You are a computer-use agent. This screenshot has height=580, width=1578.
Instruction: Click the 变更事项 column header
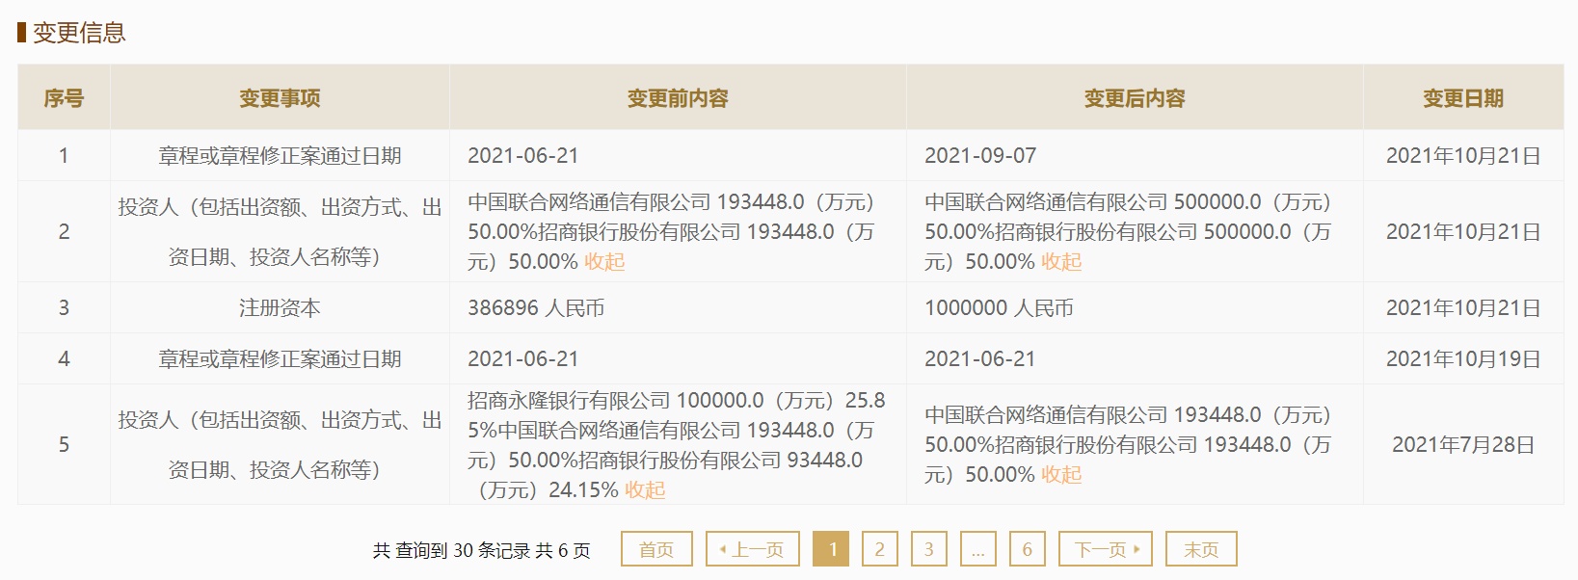[x=280, y=98]
